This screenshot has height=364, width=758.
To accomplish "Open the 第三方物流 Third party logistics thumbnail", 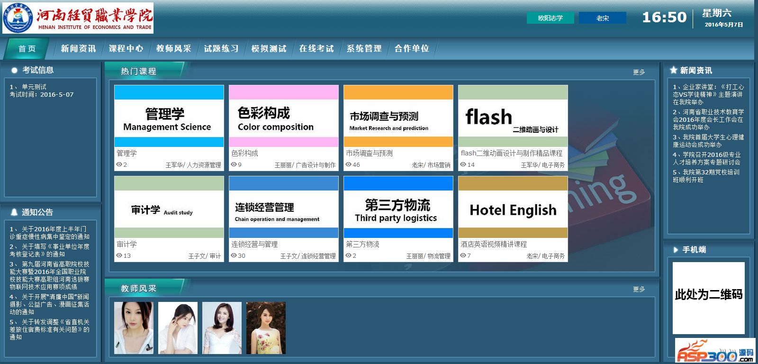I will (x=398, y=207).
